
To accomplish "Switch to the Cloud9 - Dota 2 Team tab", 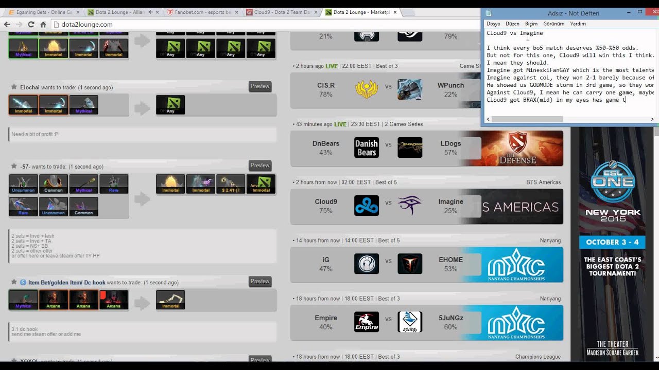I will pyautogui.click(x=282, y=12).
